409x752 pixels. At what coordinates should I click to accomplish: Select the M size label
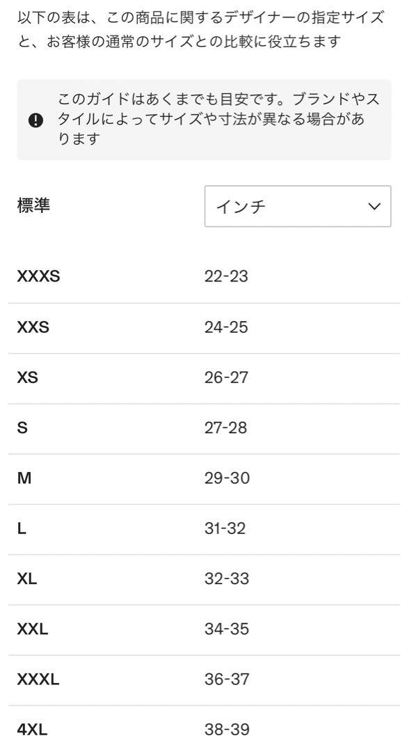point(24,478)
